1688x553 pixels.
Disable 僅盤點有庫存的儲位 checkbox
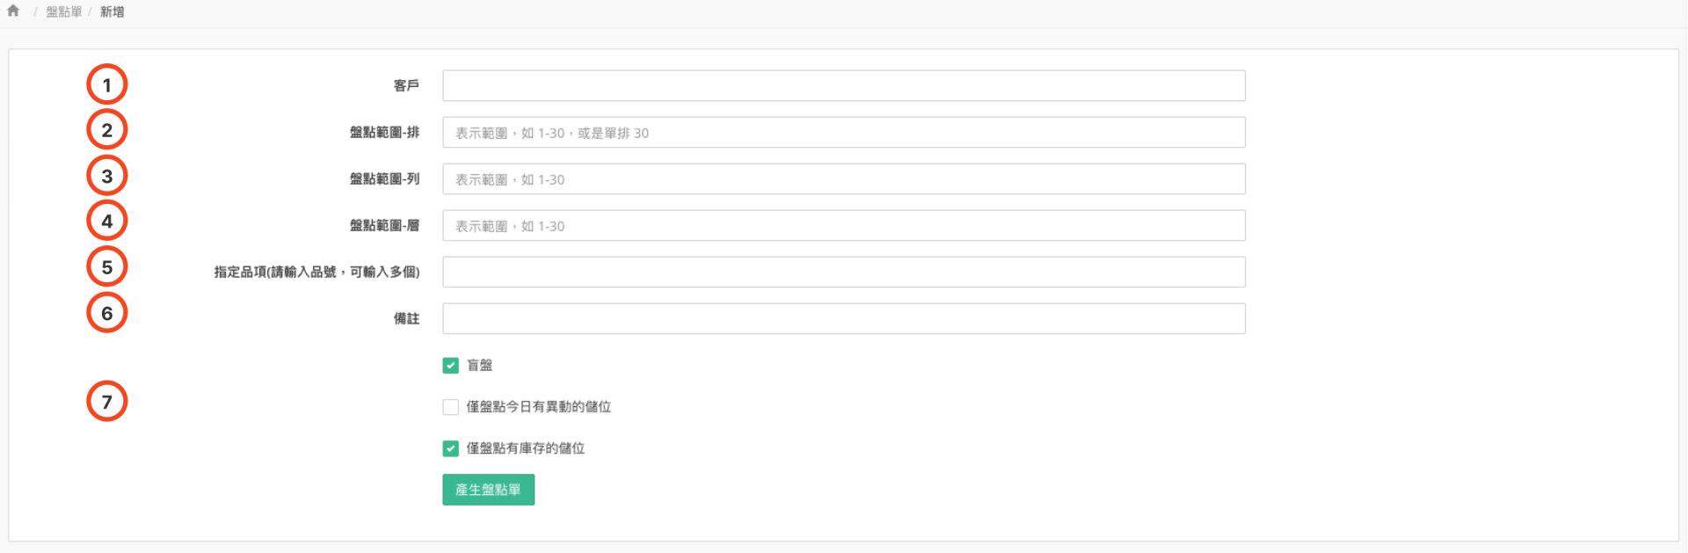point(451,448)
